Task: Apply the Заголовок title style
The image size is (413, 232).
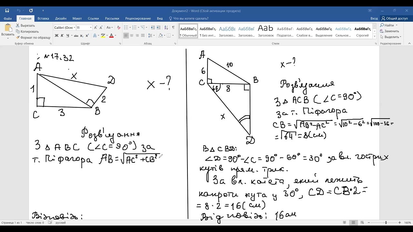Action: pyautogui.click(x=266, y=31)
